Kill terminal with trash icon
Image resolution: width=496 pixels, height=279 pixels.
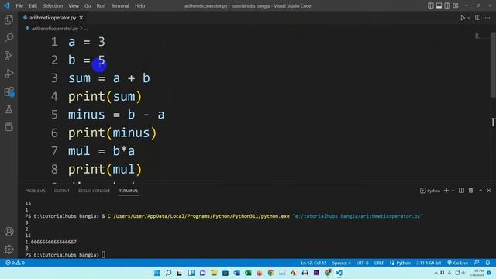(x=470, y=191)
